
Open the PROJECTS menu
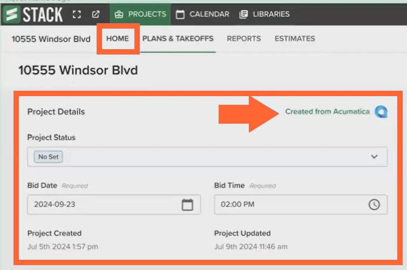(x=140, y=14)
